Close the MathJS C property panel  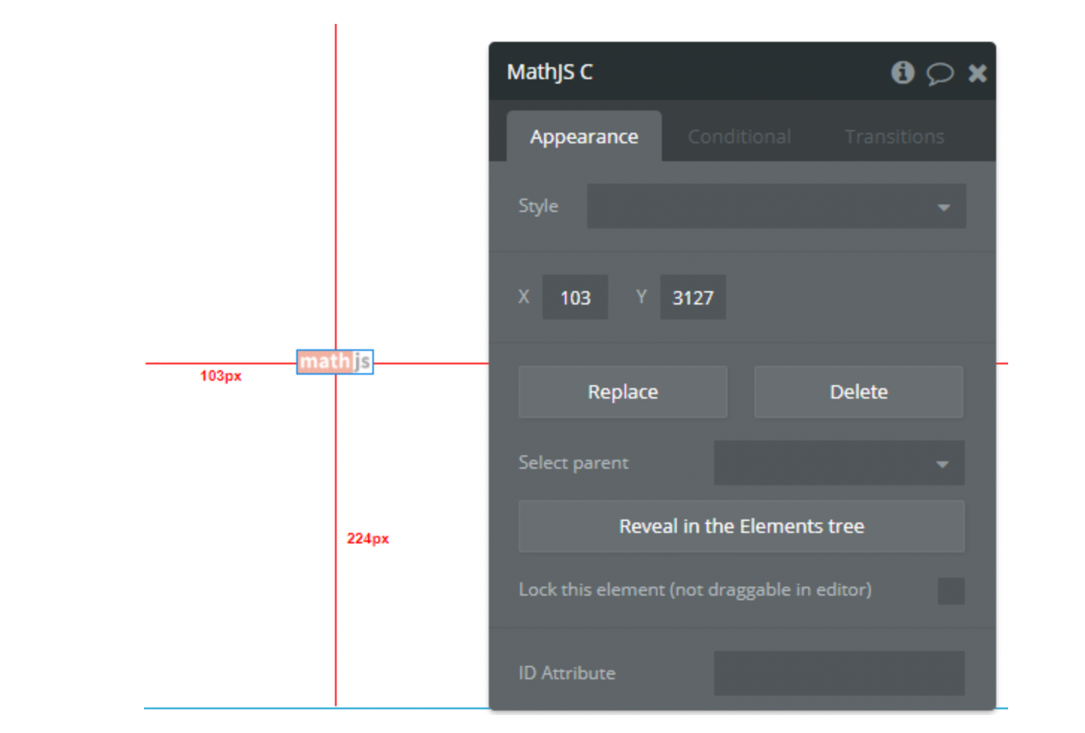click(978, 72)
